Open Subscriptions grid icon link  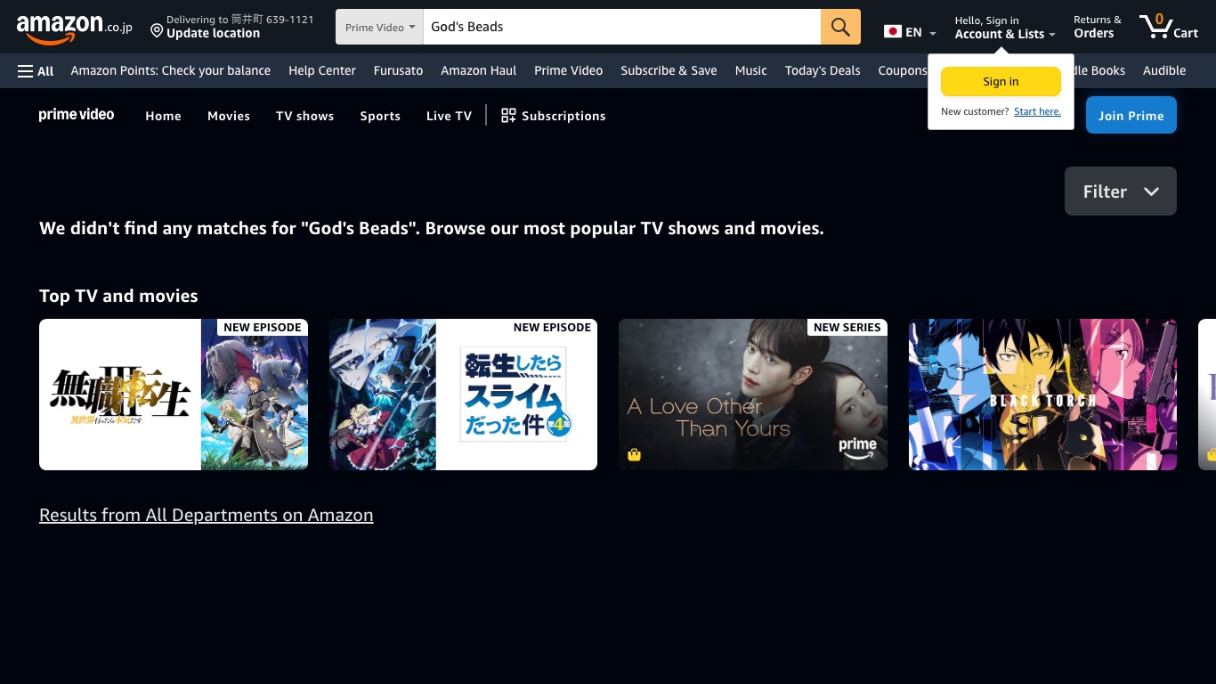(553, 116)
